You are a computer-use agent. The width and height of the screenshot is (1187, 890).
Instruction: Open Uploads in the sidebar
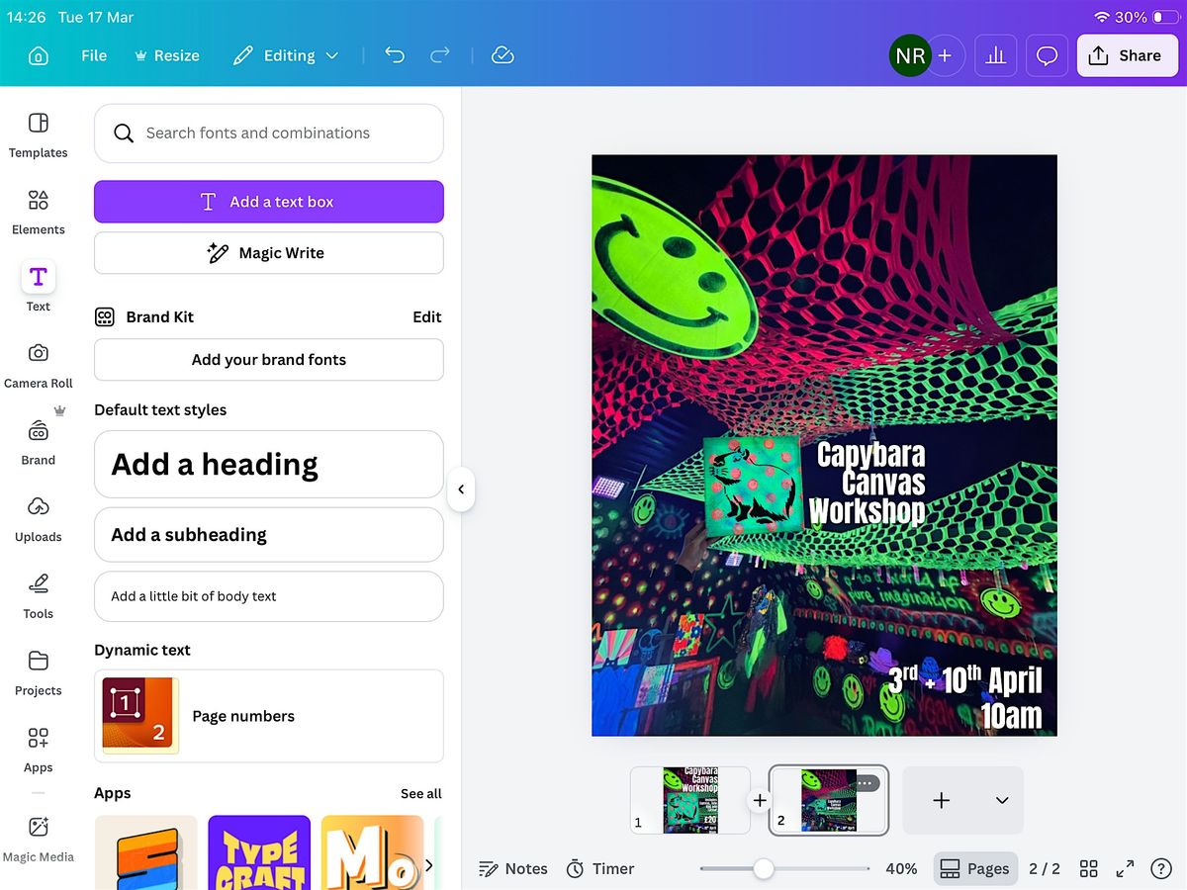(x=38, y=519)
